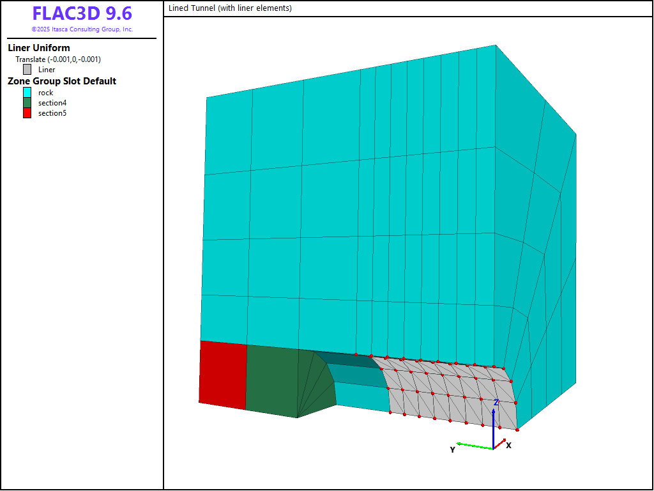
Task: Click the blue Z axis label
Action: coord(496,403)
